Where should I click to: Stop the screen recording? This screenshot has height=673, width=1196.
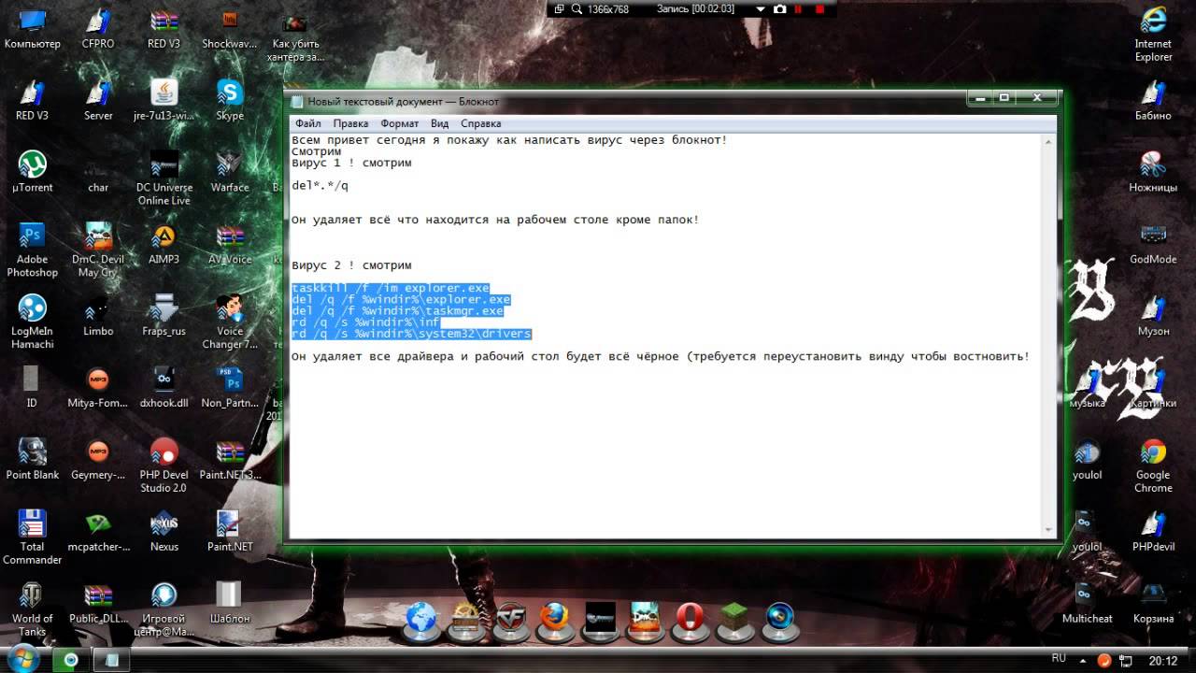coord(819,9)
